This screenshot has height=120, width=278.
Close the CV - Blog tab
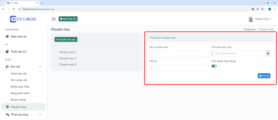tap(37, 3)
